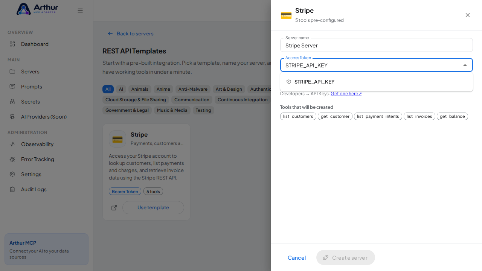Image resolution: width=482 pixels, height=271 pixels.
Task: Close the Stripe configuration panel
Action: [468, 15]
